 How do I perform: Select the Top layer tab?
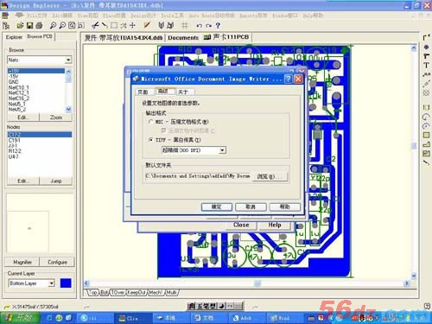tap(92, 293)
